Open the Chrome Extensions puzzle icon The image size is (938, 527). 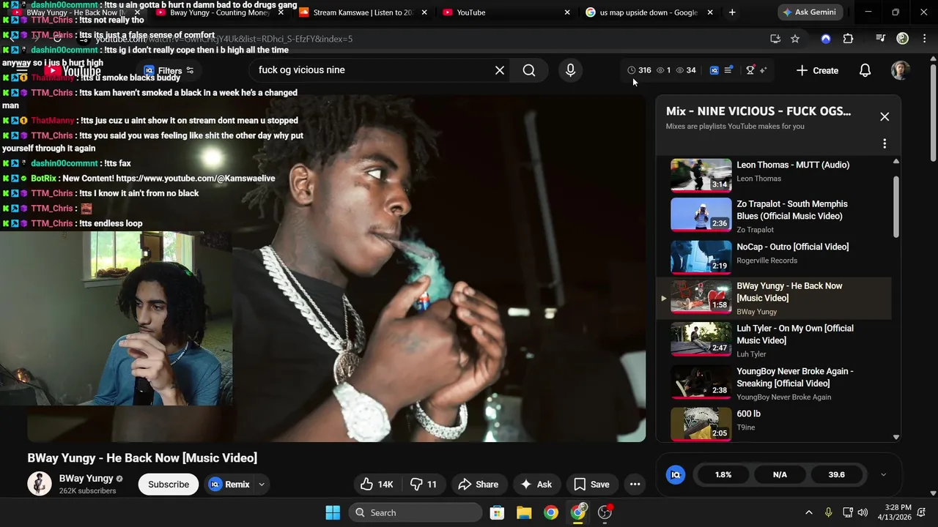pos(848,39)
